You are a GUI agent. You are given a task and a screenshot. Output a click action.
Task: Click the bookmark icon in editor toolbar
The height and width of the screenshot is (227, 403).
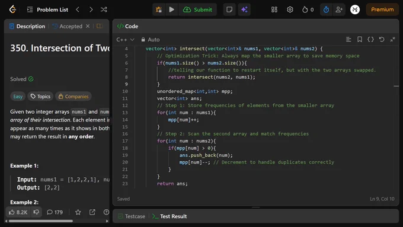[x=360, y=39]
